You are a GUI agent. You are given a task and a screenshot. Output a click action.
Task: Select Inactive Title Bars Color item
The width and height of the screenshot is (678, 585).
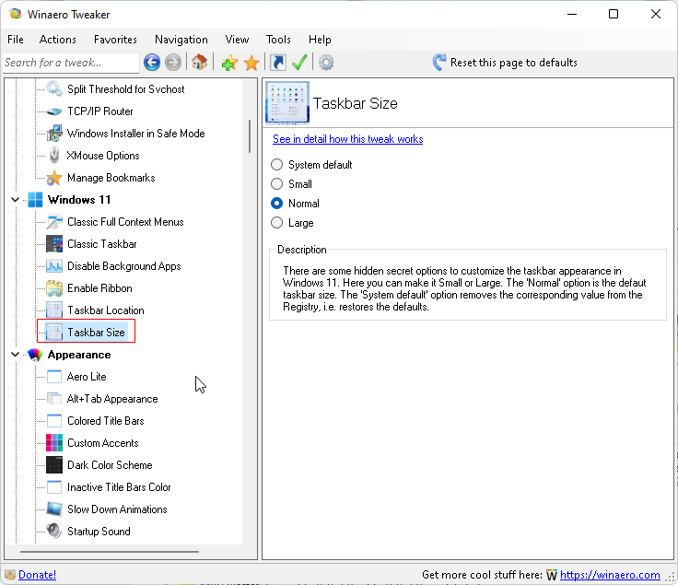point(119,487)
